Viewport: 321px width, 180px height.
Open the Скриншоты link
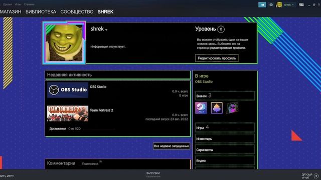(x=225, y=150)
